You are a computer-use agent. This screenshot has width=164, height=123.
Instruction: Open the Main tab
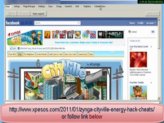coord(8,6)
